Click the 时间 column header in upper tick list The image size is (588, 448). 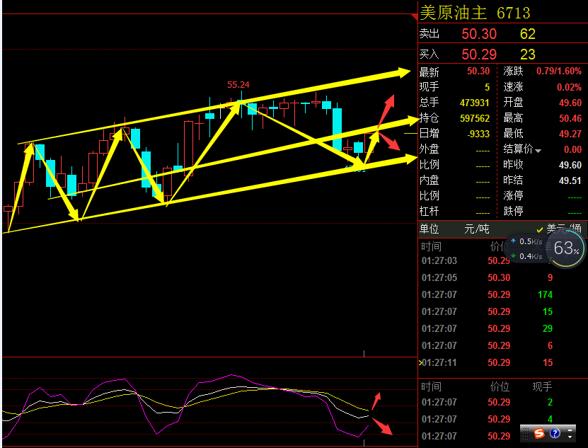tap(432, 246)
